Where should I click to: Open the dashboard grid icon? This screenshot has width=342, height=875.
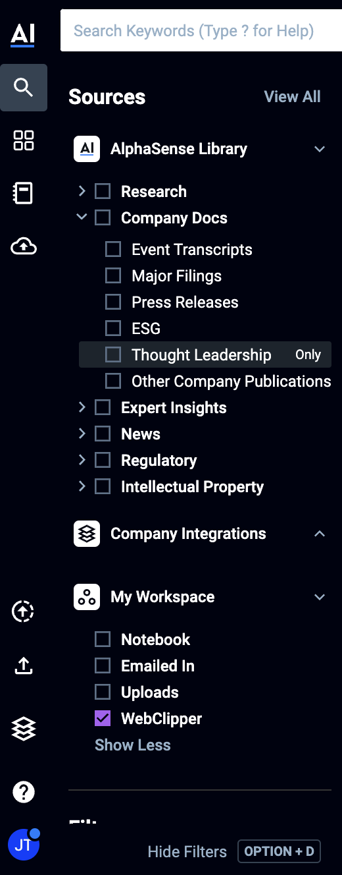(24, 140)
